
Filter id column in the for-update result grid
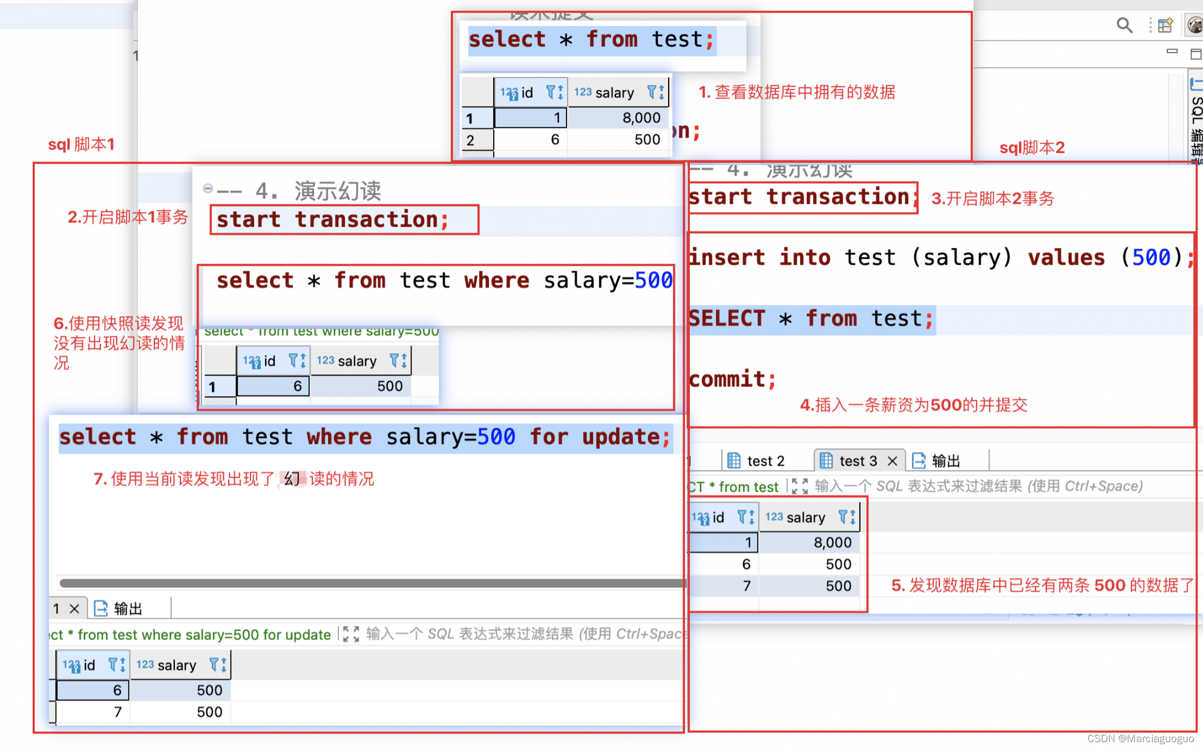click(x=113, y=665)
